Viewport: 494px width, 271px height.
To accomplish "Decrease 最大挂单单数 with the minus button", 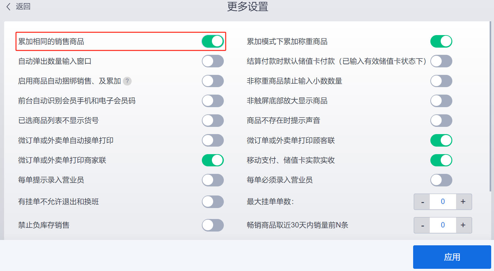I will tap(422, 202).
